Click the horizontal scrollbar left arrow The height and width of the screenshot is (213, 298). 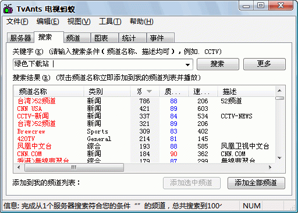coord(19,167)
